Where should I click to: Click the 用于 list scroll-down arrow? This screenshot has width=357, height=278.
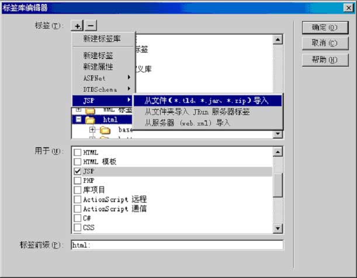(x=278, y=228)
